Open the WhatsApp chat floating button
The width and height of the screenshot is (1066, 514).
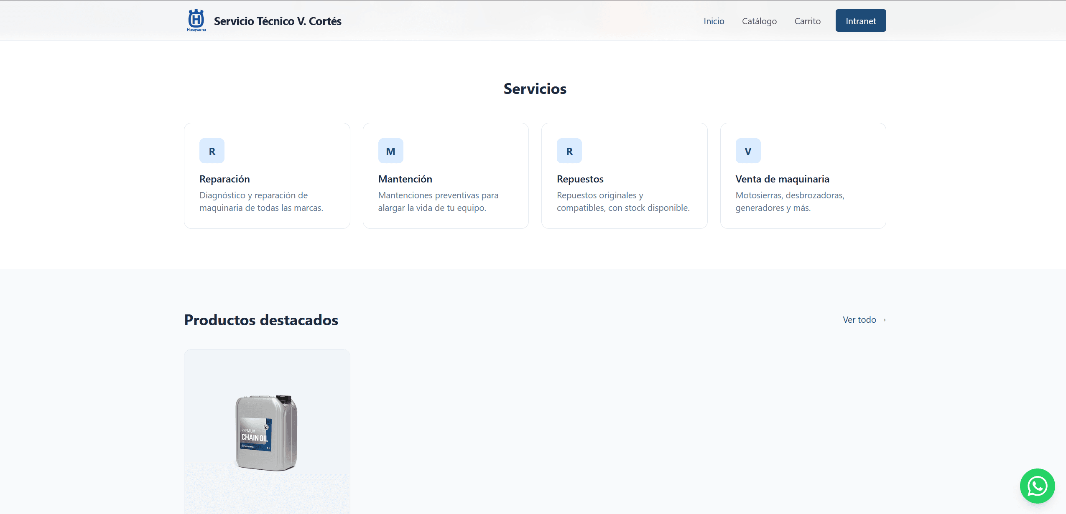(x=1037, y=486)
